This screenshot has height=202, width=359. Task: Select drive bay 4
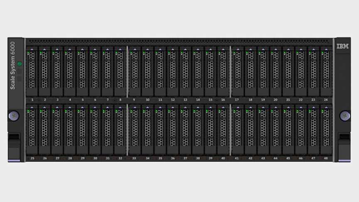[x=70, y=72]
